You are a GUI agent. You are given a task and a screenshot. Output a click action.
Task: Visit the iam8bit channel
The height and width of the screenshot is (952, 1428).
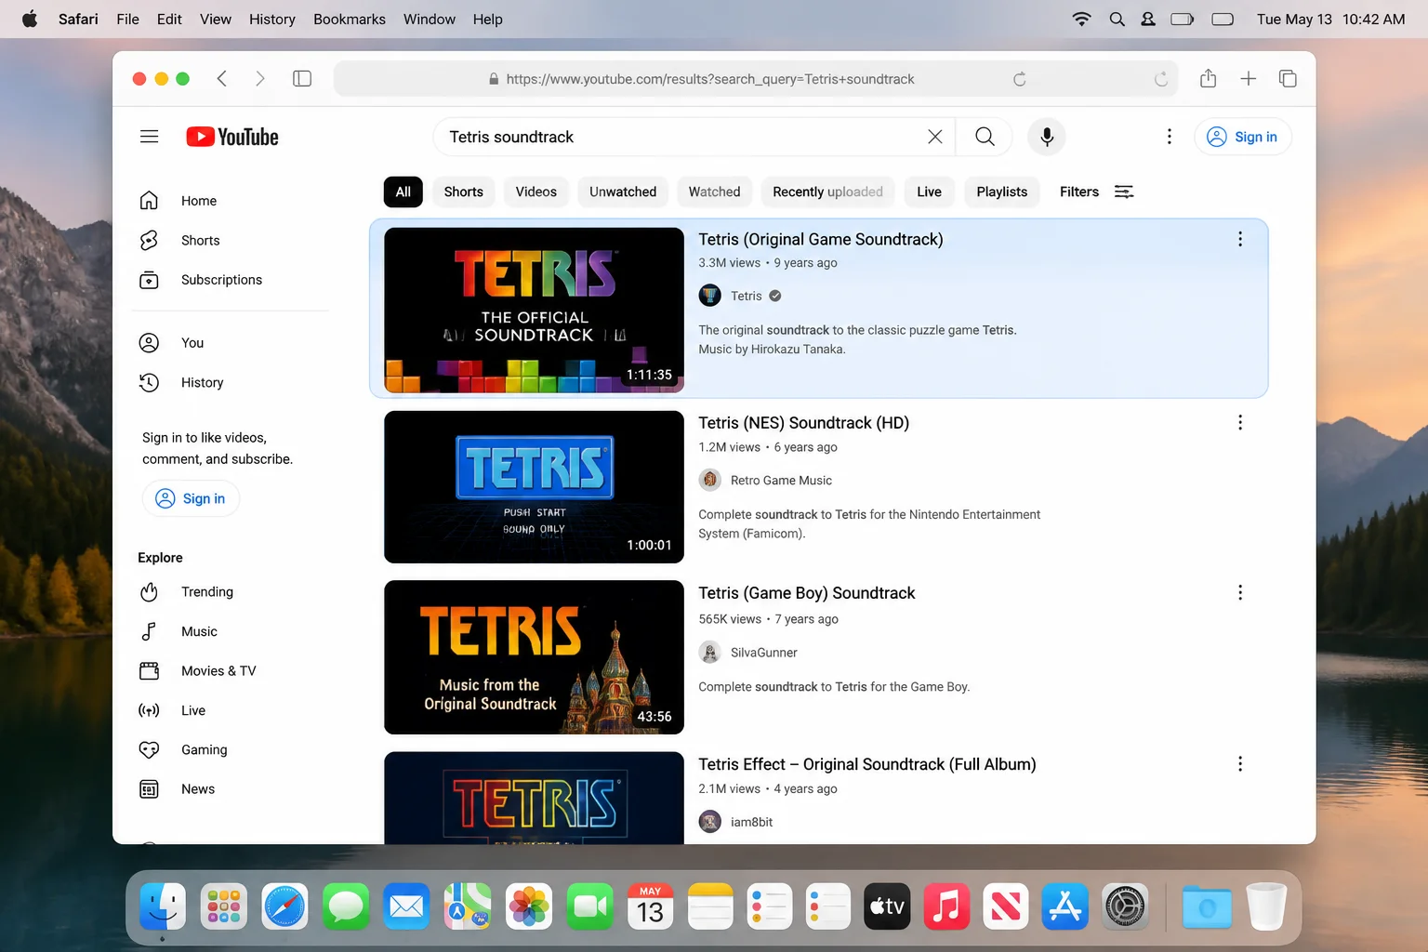[751, 822]
